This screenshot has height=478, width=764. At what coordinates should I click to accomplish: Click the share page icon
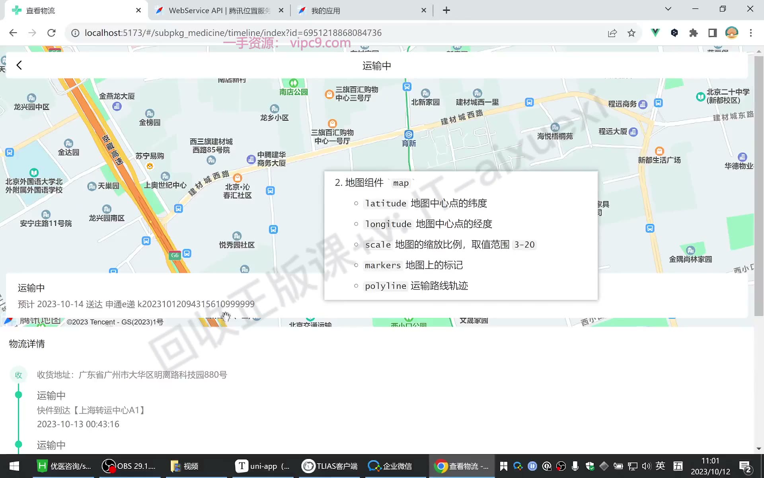point(612,33)
